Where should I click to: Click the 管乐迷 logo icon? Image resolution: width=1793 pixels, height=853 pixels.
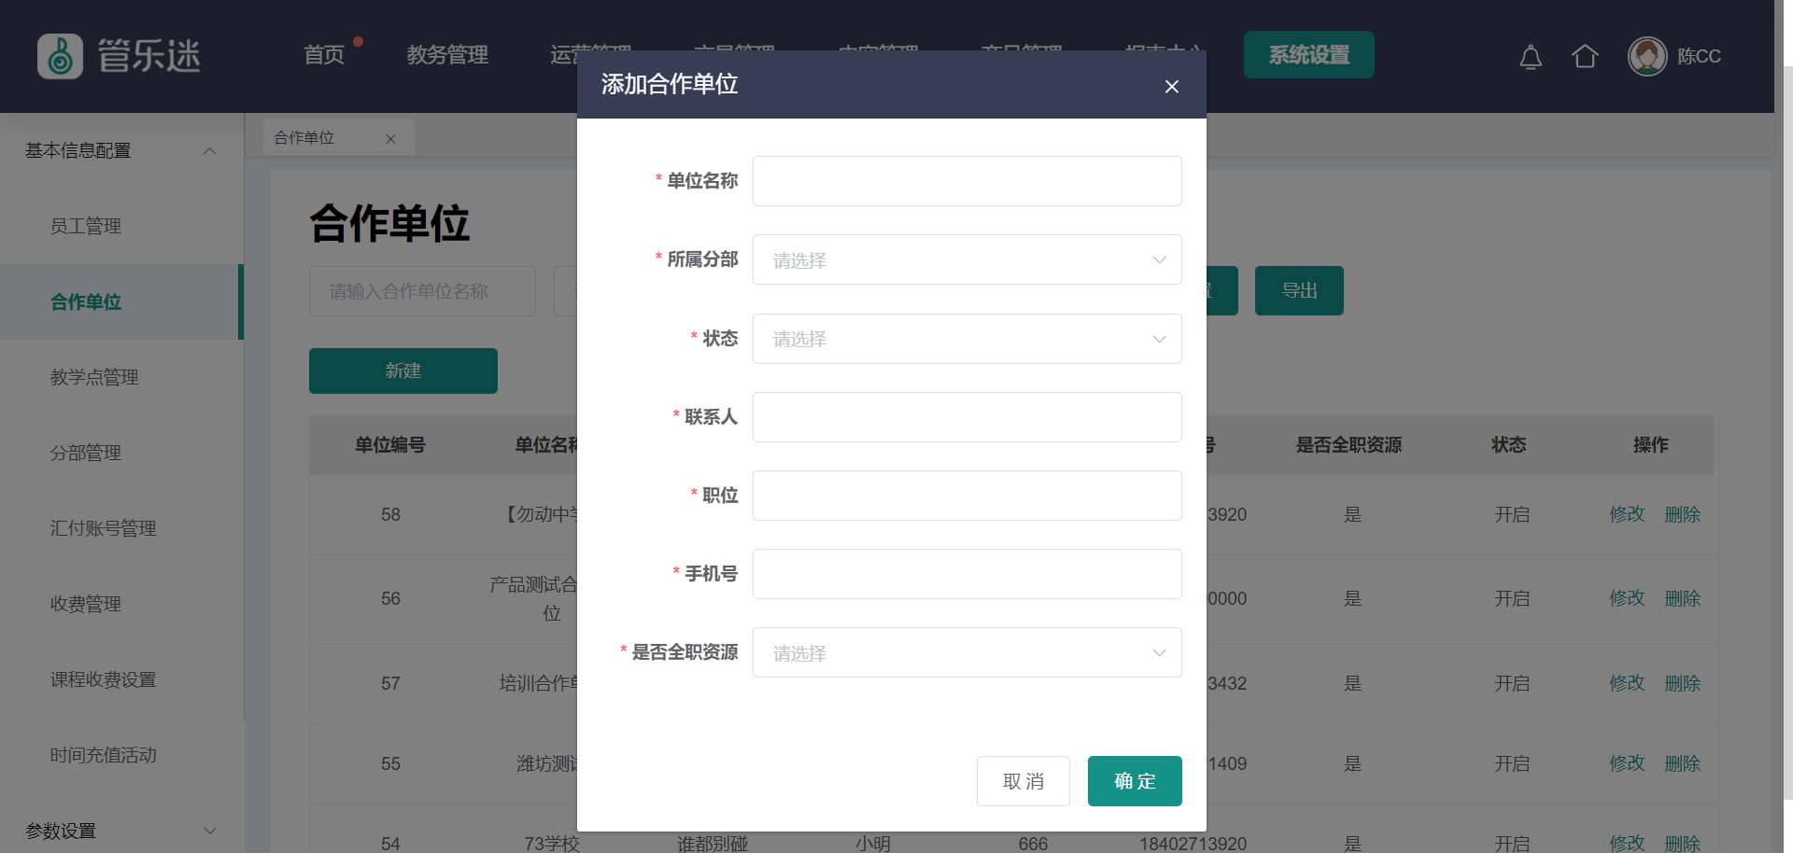pyautogui.click(x=61, y=56)
